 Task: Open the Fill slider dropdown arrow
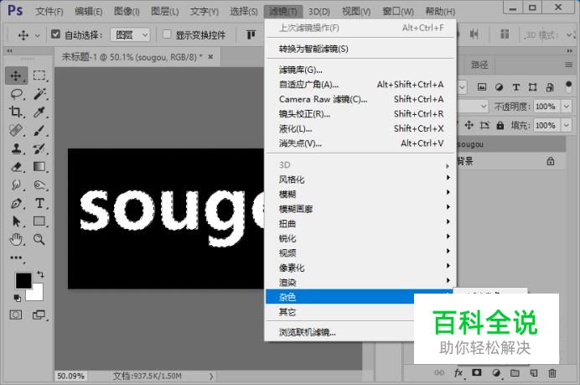click(567, 125)
